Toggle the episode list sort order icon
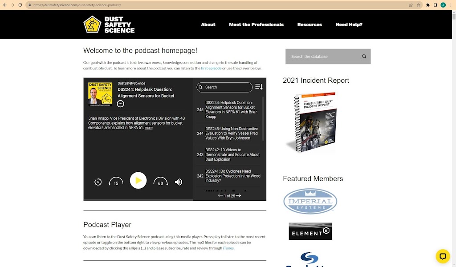The width and height of the screenshot is (456, 267). [259, 87]
